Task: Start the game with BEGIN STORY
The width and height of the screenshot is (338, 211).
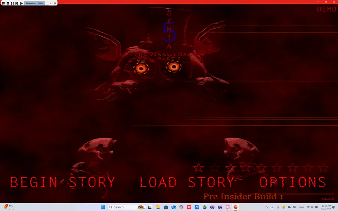Action: point(62,182)
